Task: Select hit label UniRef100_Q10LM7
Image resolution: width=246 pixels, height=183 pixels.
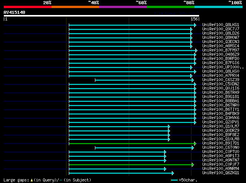Action: [221, 126]
